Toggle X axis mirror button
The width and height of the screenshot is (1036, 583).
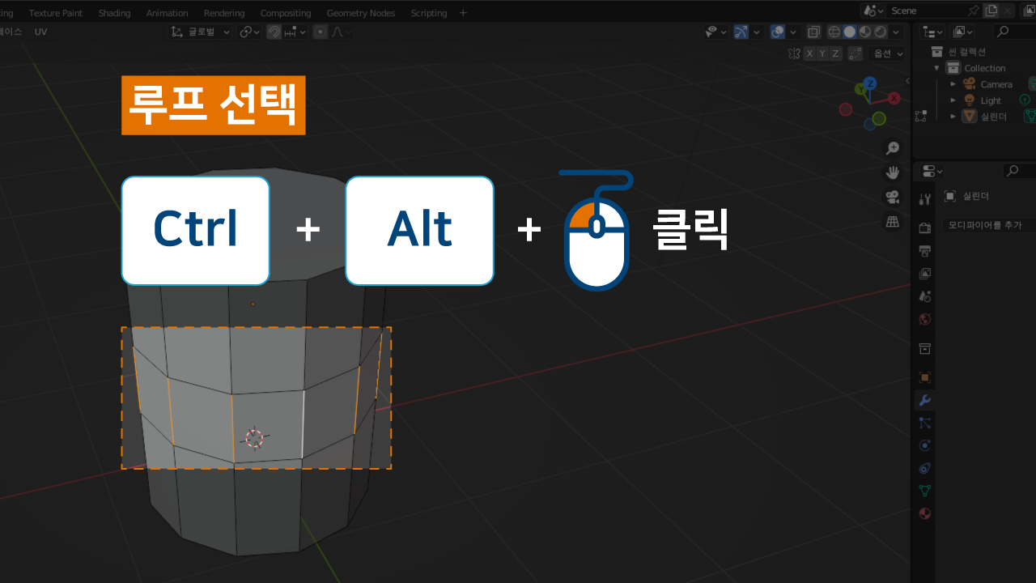(809, 53)
